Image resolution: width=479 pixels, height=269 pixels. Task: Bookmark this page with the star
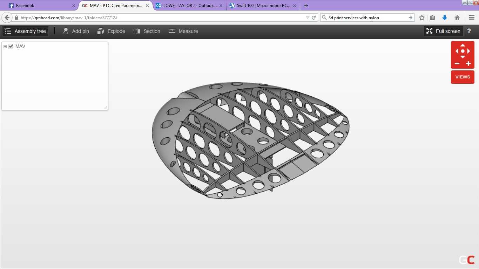[422, 18]
